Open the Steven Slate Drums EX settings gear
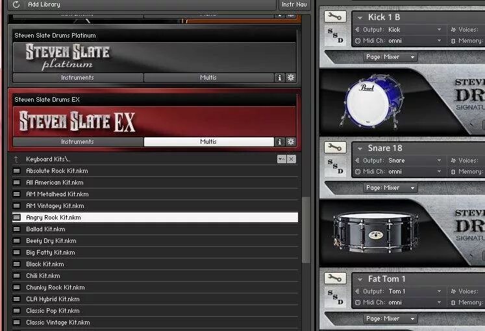The image size is (485, 331). [291, 142]
